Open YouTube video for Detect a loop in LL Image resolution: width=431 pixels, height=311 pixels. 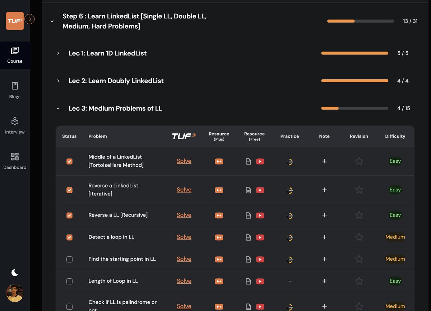coord(260,237)
